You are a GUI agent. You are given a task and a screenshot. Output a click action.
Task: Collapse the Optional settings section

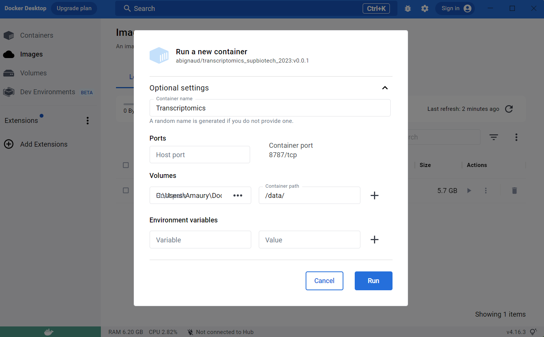385,88
